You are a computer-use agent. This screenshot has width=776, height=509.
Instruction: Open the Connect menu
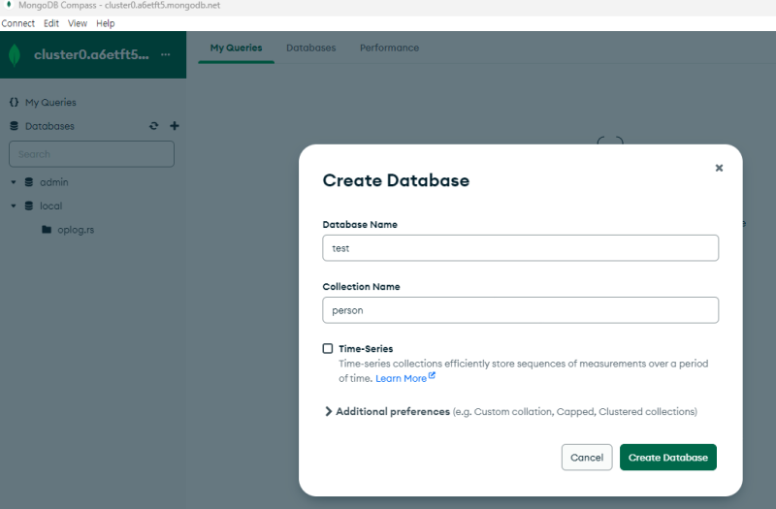pos(17,23)
